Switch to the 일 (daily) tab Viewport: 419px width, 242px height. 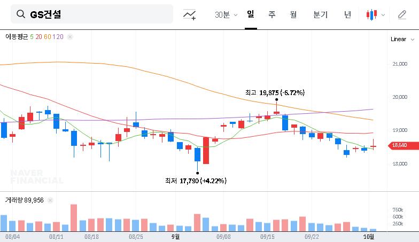click(250, 14)
